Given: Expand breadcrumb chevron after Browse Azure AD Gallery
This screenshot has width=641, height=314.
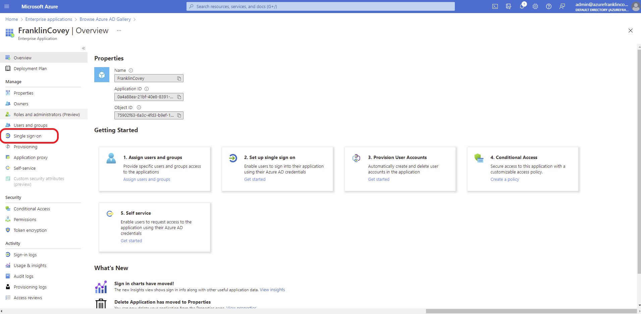Looking at the screenshot, I should tap(134, 19).
